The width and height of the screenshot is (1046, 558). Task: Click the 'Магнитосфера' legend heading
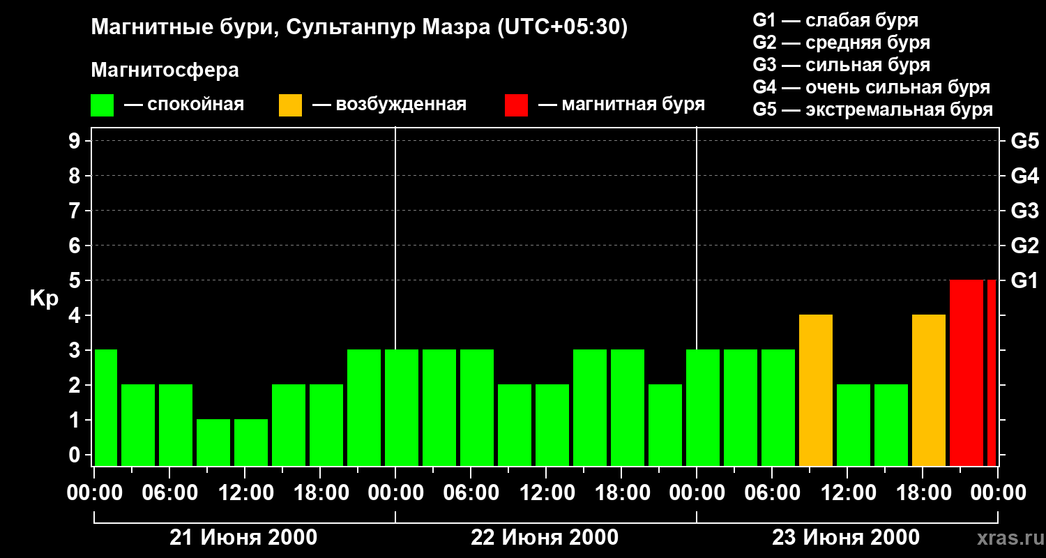click(165, 70)
